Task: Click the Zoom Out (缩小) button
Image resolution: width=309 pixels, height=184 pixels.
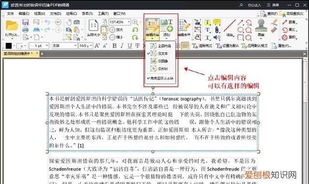Action: [x=116, y=37]
